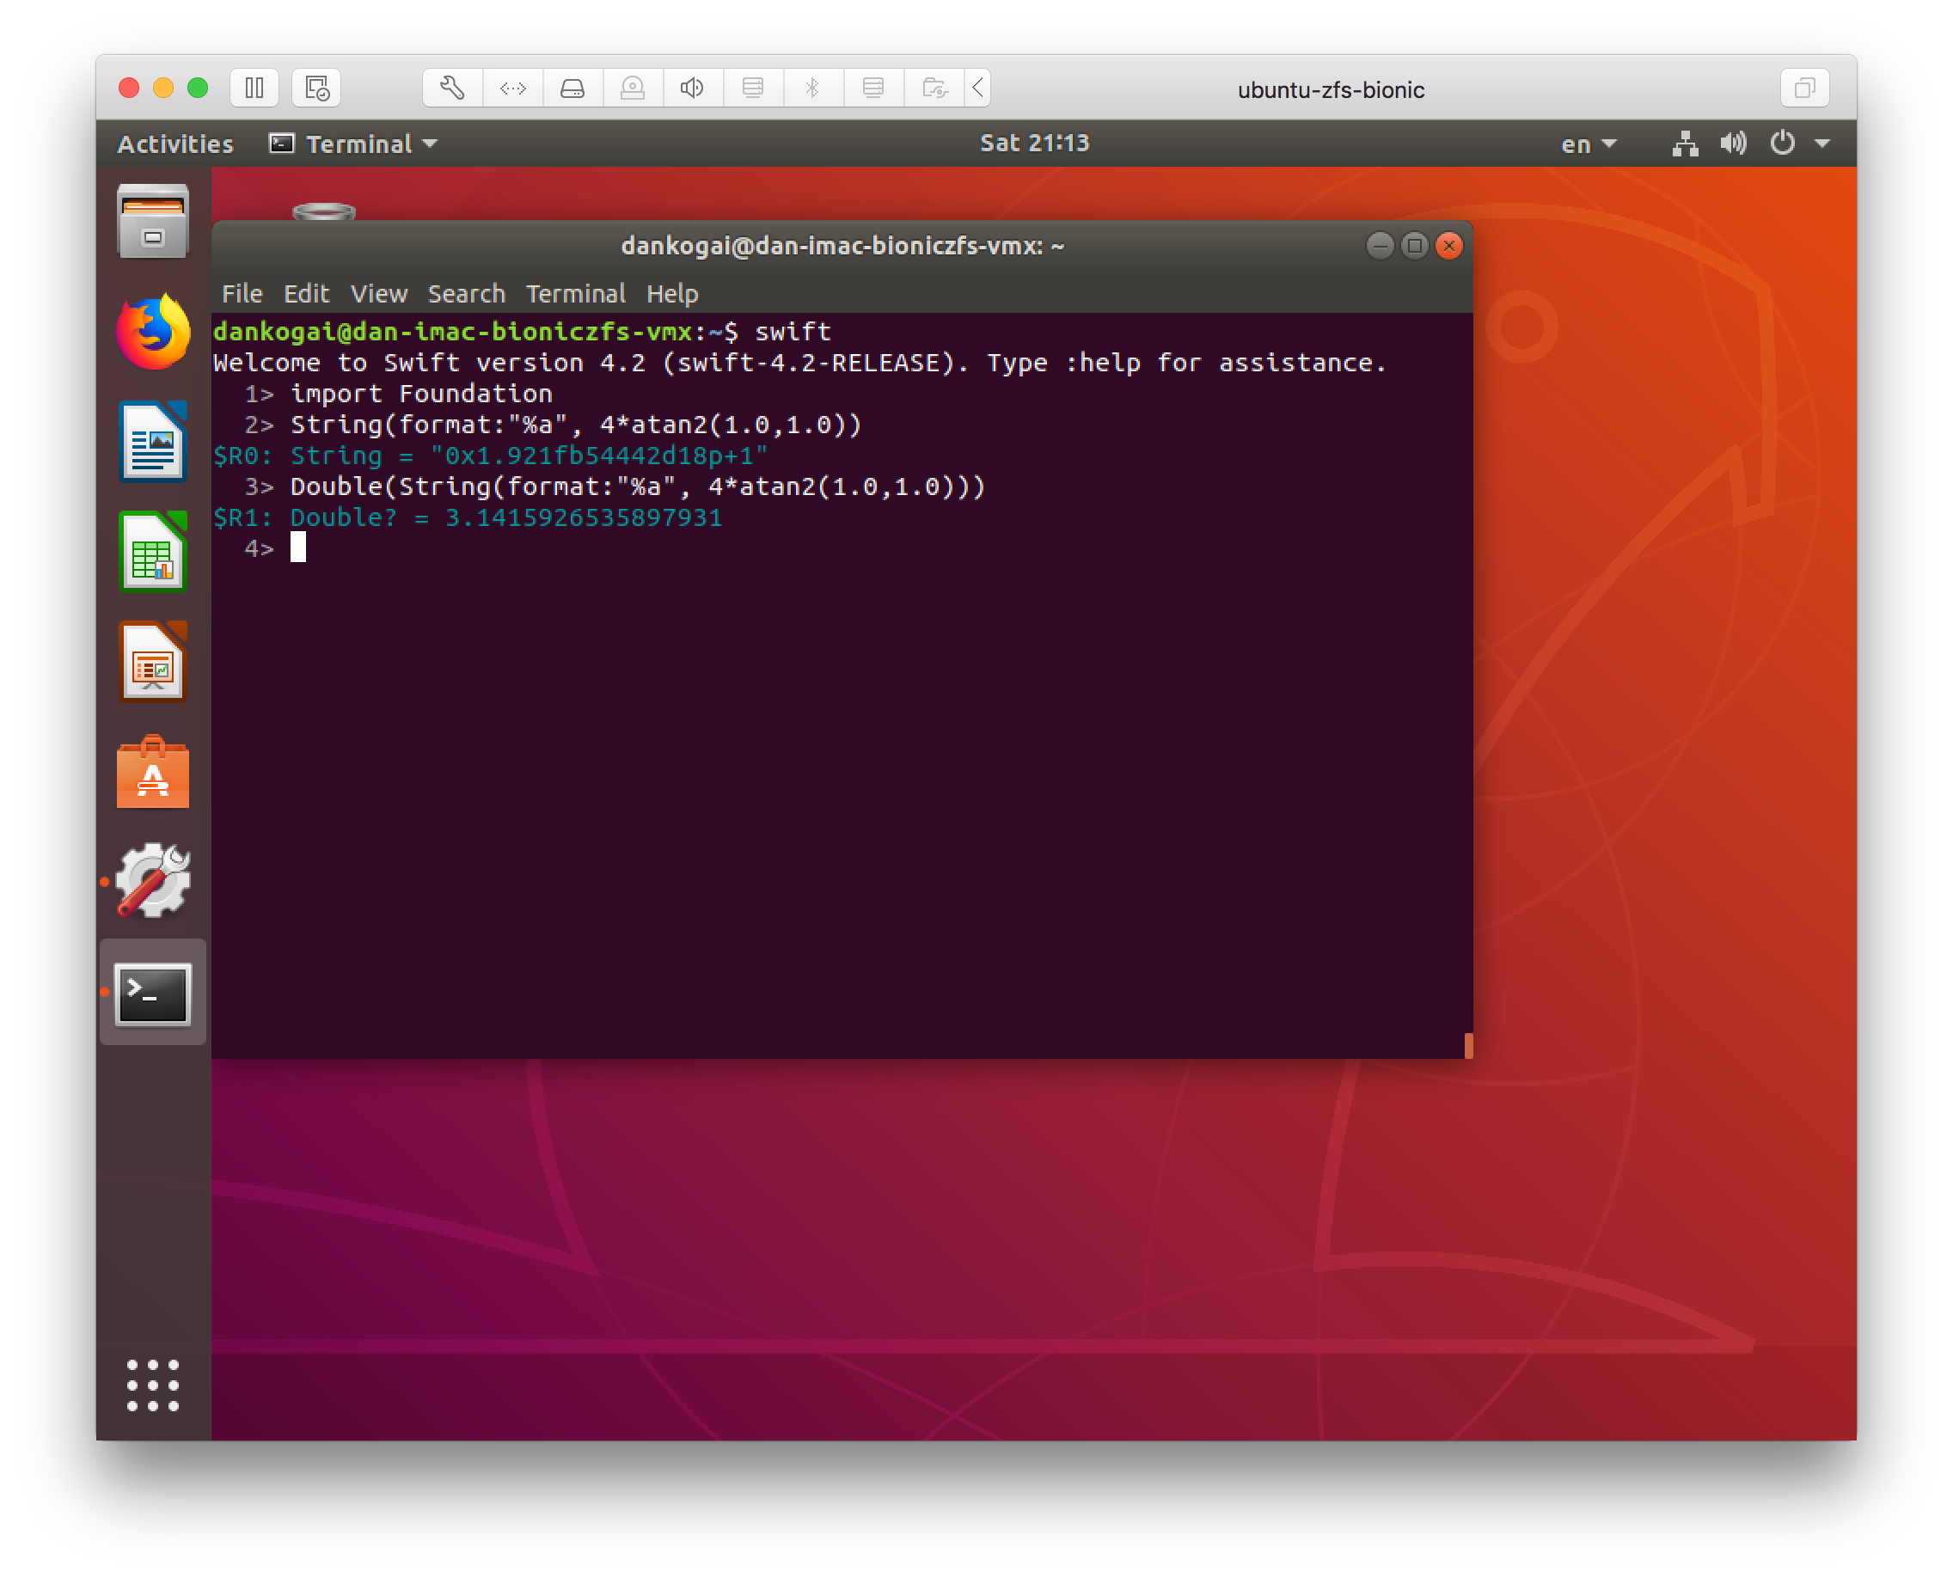The image size is (1953, 1578).
Task: Open LibreOffice Impress from the dock
Action: click(x=153, y=663)
